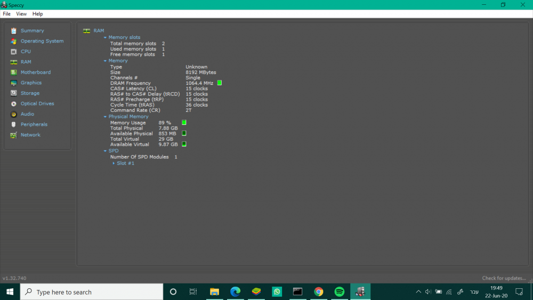Open the Wi-Fi network tray icon
The height and width of the screenshot is (300, 533).
pos(449,291)
